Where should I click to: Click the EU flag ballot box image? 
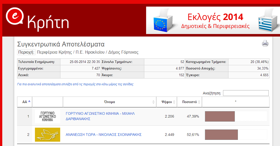(161, 20)
